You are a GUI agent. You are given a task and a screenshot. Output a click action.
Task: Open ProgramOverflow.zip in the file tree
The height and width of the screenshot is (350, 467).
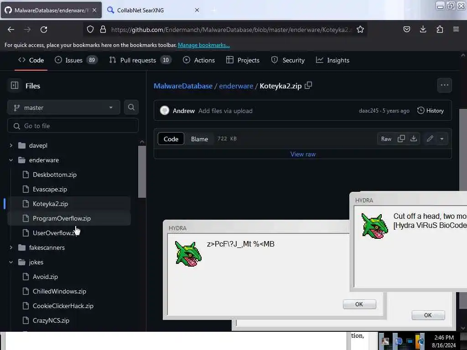click(62, 218)
